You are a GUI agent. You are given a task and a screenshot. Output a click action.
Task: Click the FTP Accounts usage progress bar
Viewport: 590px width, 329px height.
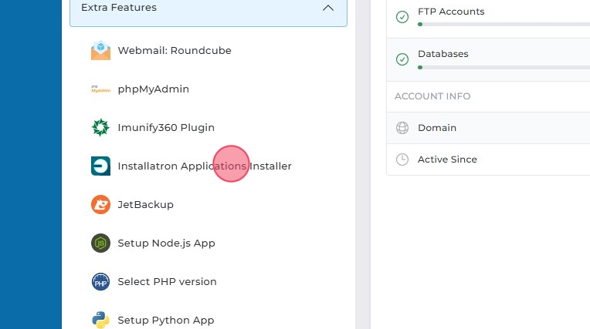(x=504, y=25)
